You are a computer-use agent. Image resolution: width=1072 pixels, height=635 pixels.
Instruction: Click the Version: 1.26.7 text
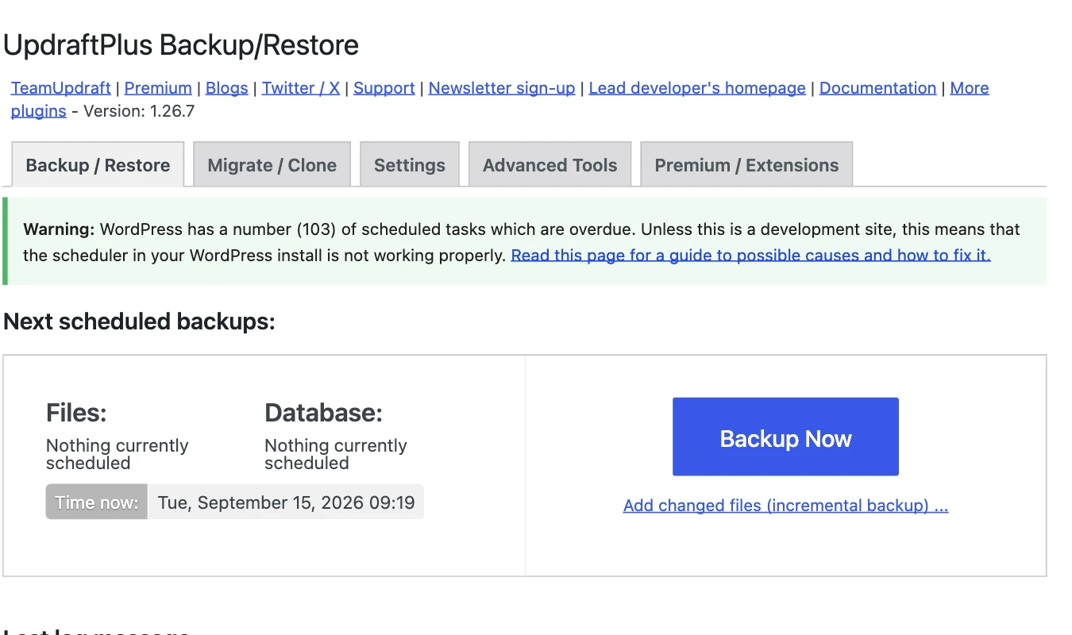[139, 111]
